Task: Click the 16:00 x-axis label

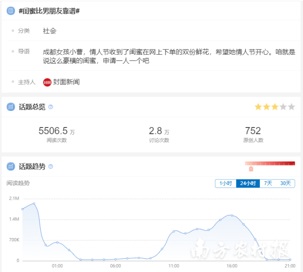Action: tap(232, 266)
